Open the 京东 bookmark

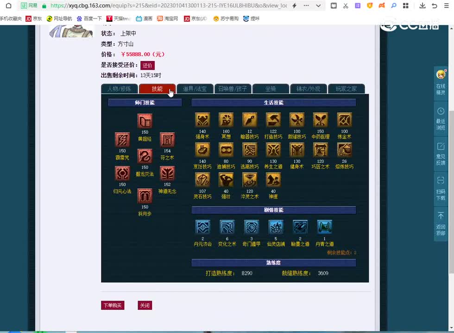click(34, 18)
